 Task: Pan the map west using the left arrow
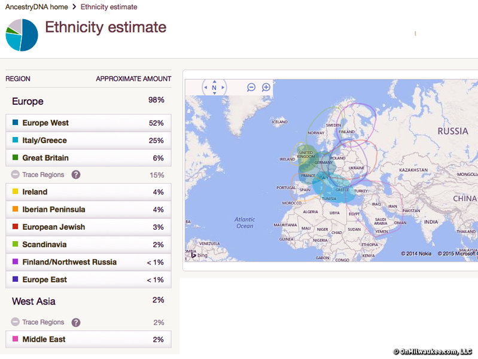click(x=205, y=87)
